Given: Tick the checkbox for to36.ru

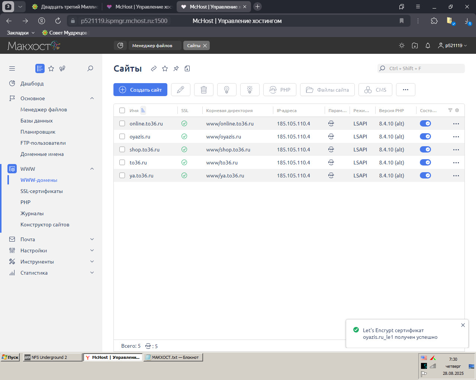Looking at the screenshot, I should [122, 163].
